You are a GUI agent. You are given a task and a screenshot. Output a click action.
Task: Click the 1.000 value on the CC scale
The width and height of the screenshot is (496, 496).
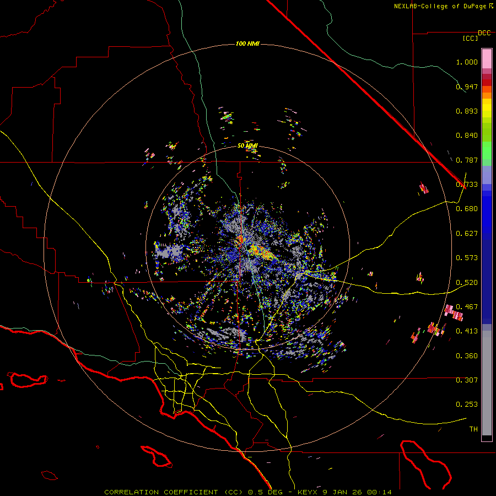(467, 62)
